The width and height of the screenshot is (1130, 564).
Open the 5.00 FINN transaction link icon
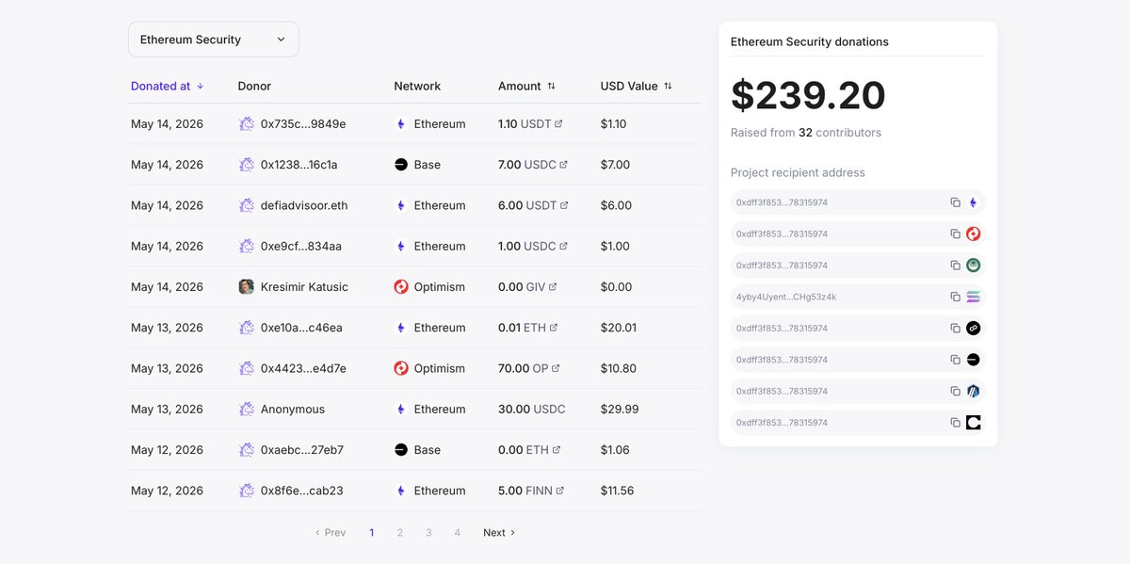pos(560,491)
